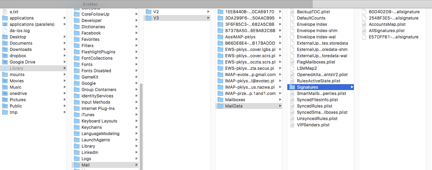Select AllSignatures.plist file
The image size is (432, 170).
coord(386,31)
